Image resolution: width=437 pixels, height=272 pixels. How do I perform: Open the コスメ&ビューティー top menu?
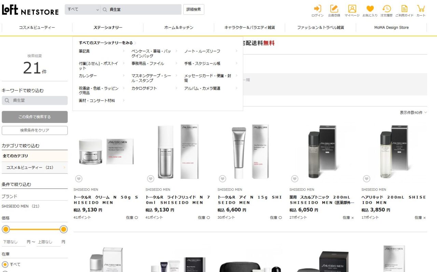37,28
